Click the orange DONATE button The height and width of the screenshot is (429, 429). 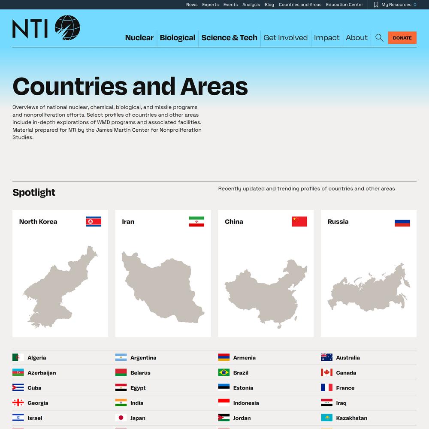pyautogui.click(x=402, y=38)
